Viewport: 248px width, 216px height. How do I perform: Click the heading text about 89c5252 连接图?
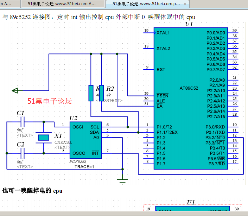(99, 17)
